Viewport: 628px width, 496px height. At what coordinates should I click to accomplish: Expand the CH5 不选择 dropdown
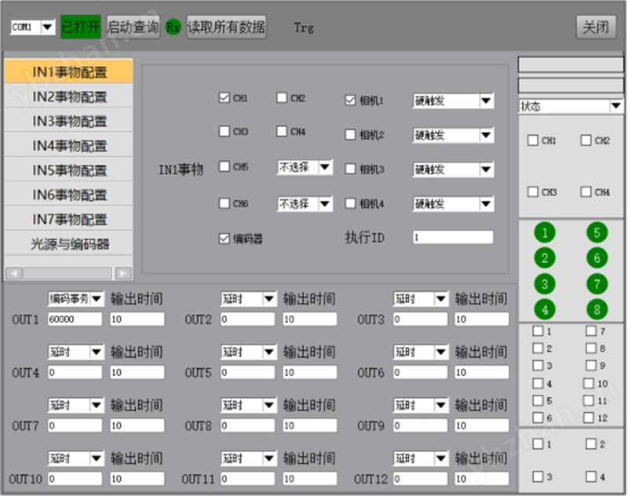coord(325,167)
